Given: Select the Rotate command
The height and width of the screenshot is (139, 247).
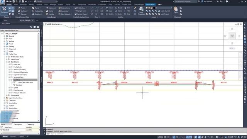Looking at the screenshot, I should coord(119,8).
